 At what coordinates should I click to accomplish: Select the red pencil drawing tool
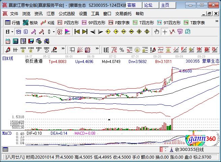click(x=8, y=50)
